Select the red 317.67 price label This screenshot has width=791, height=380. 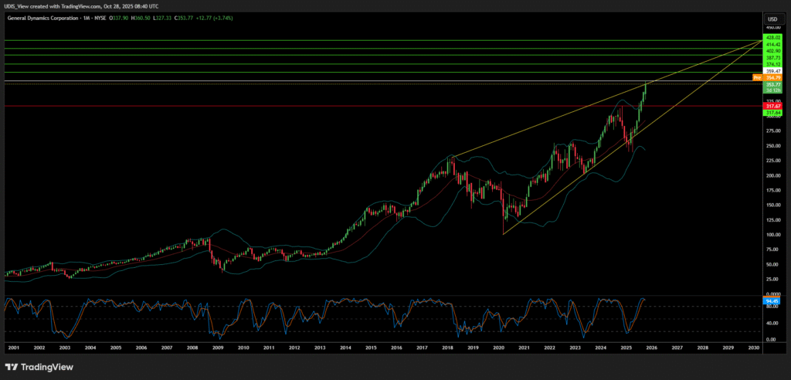pos(773,106)
